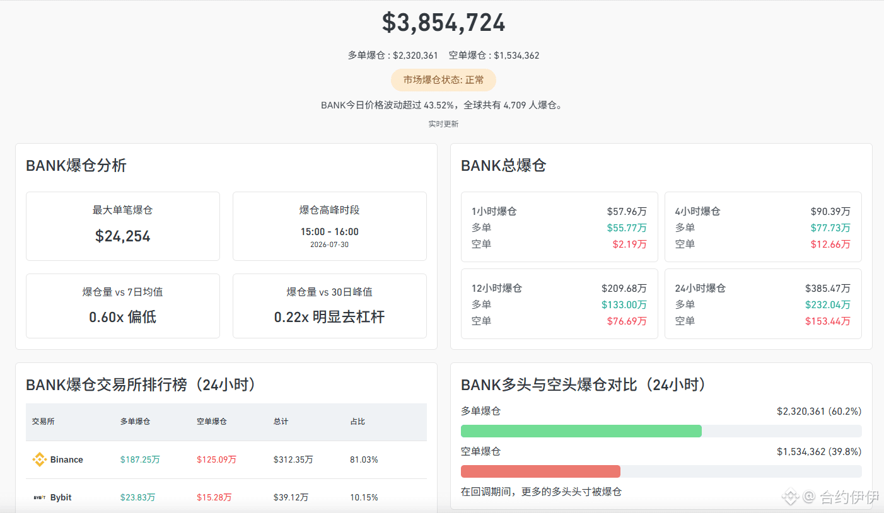Click Bybit share 10.15%
The height and width of the screenshot is (513, 884).
[x=364, y=498]
